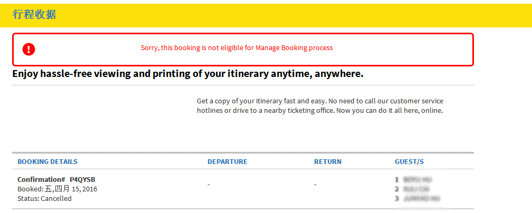Click the Status: Cancelled text
Viewport: 532px width, 213px height.
(x=44, y=199)
